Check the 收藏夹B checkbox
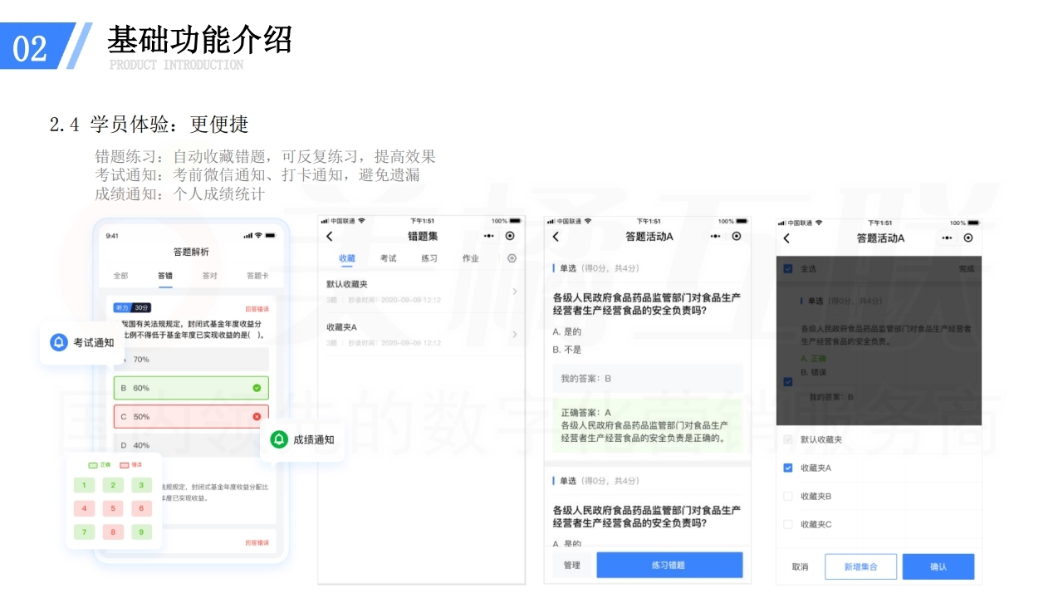The height and width of the screenshot is (598, 1063). pos(788,497)
